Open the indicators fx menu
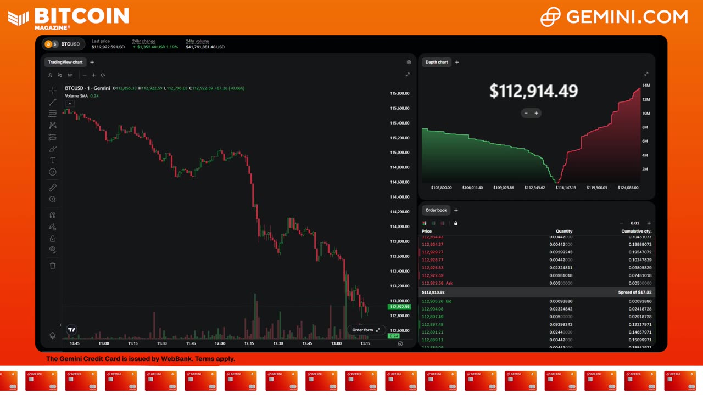This screenshot has width=703, height=395. tap(50, 75)
